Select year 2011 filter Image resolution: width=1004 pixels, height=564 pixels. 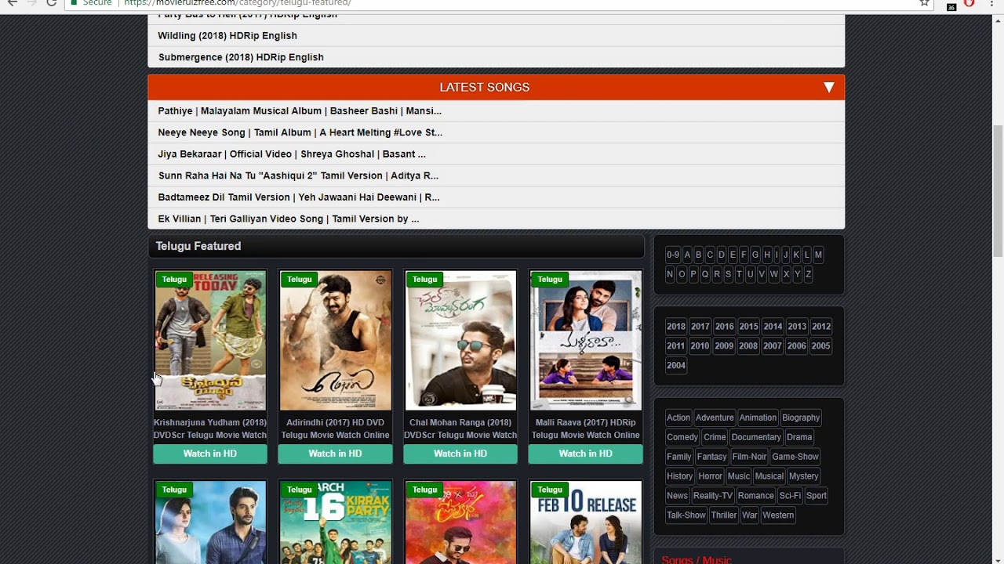[676, 346]
